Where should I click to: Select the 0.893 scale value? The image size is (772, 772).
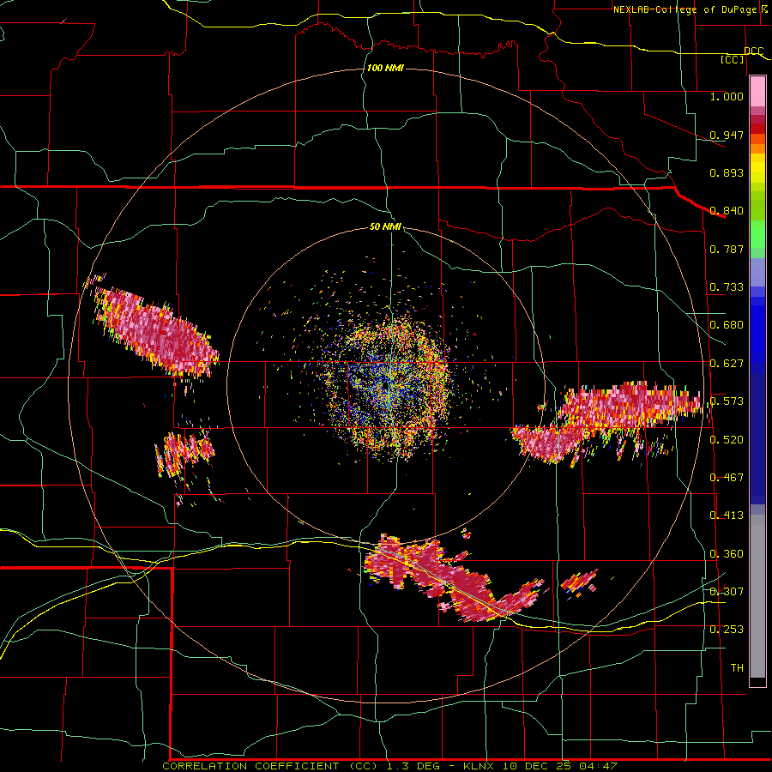(x=727, y=172)
